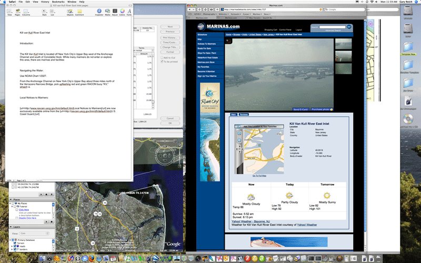Click the Google Earth icon in the Dock

tap(155, 258)
